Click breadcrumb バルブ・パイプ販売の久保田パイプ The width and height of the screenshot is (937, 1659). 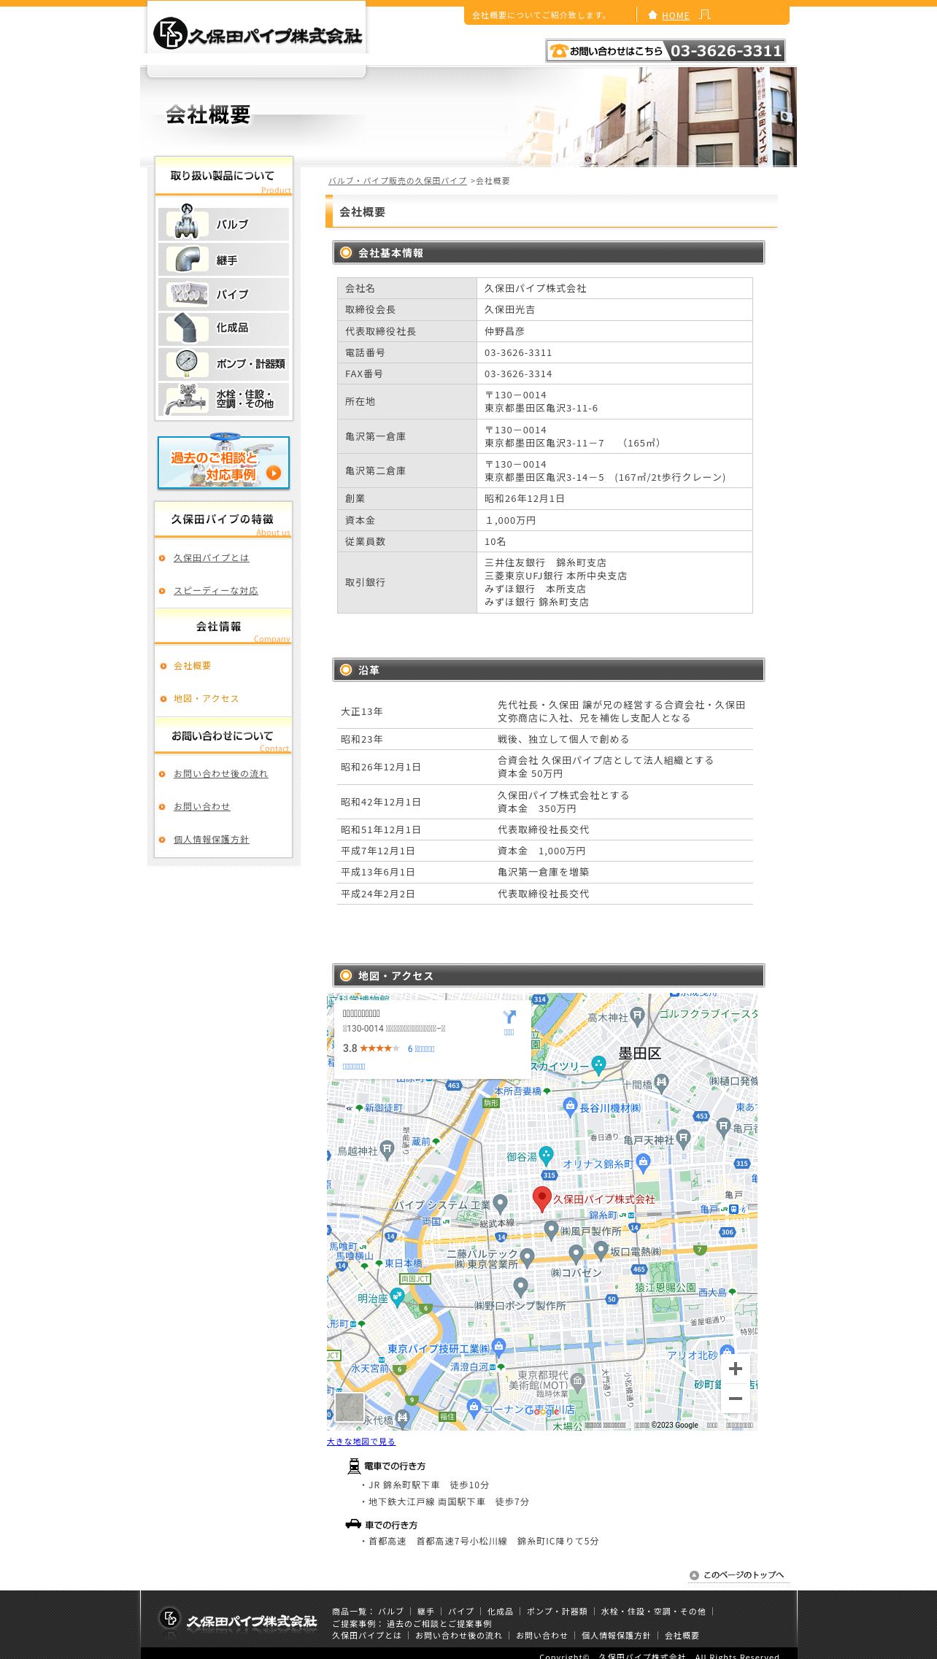397,181
